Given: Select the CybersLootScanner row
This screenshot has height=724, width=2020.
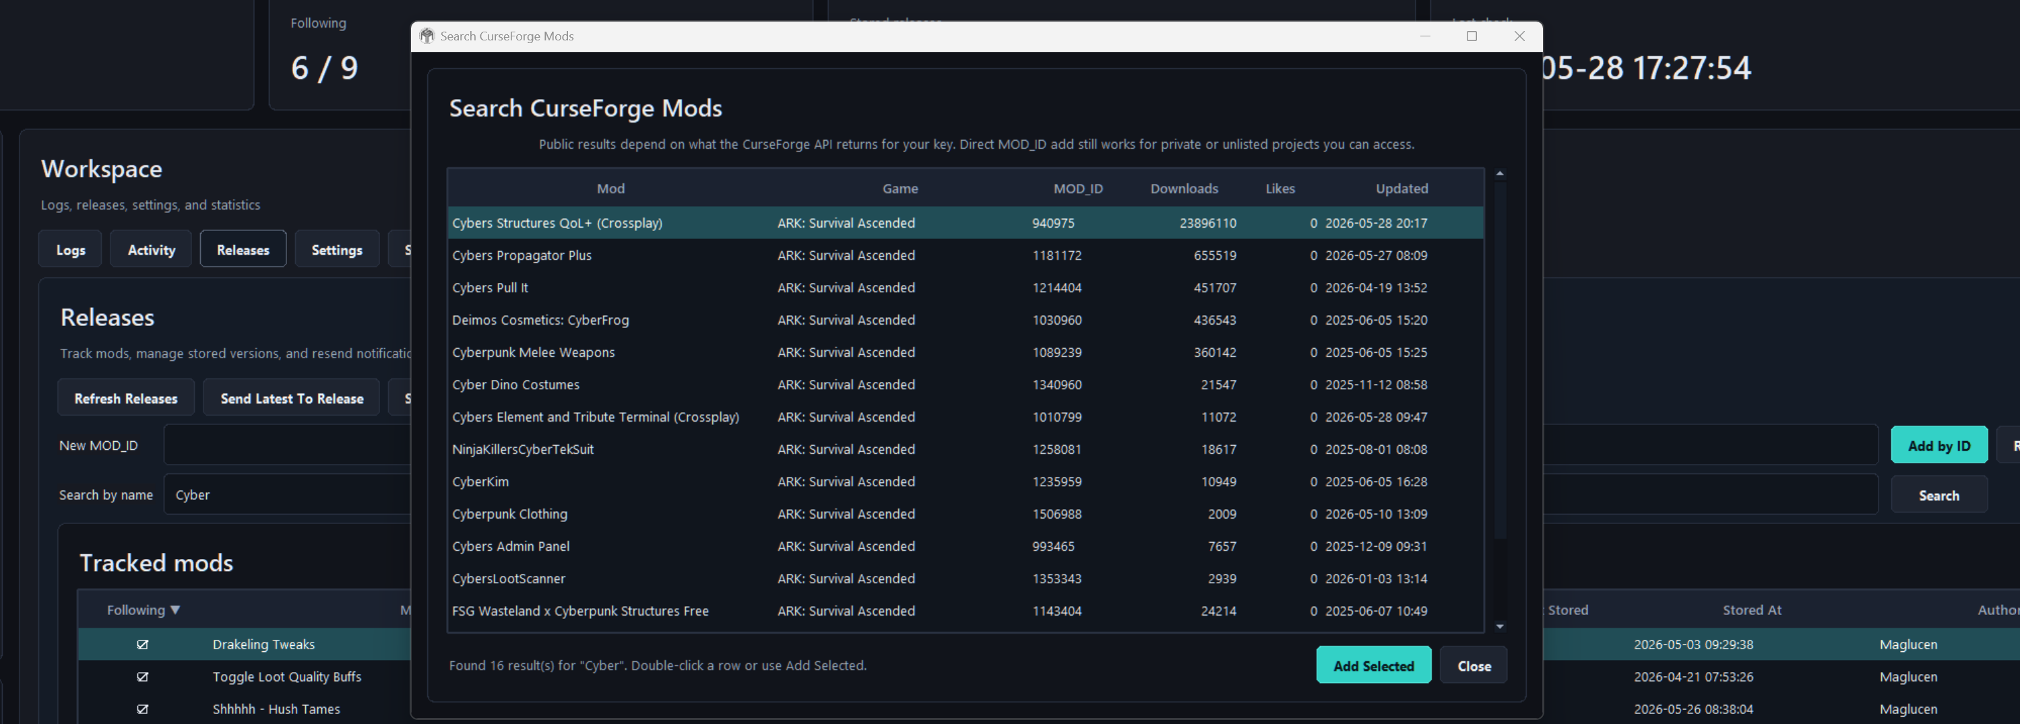Looking at the screenshot, I should point(966,579).
